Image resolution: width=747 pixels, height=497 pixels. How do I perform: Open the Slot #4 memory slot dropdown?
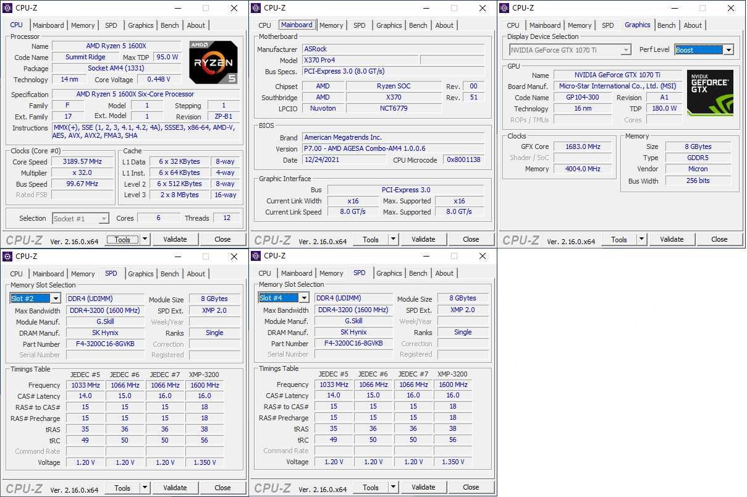coord(303,298)
